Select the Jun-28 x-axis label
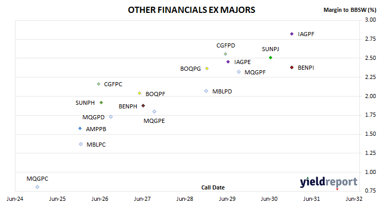Image resolution: width=378 pixels, height=206 pixels. 185,199
